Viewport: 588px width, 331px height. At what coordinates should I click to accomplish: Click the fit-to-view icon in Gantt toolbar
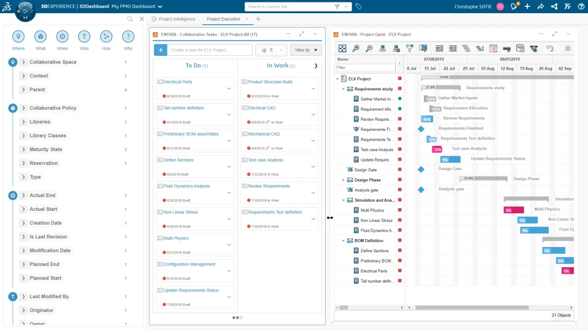pyautogui.click(x=342, y=49)
